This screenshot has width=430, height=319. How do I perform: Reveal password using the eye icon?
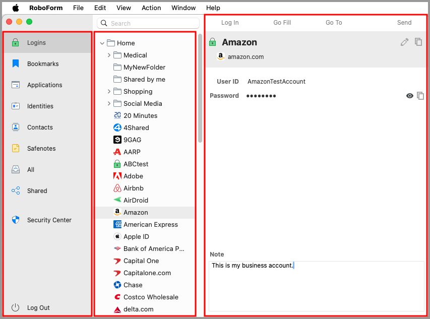pos(410,96)
